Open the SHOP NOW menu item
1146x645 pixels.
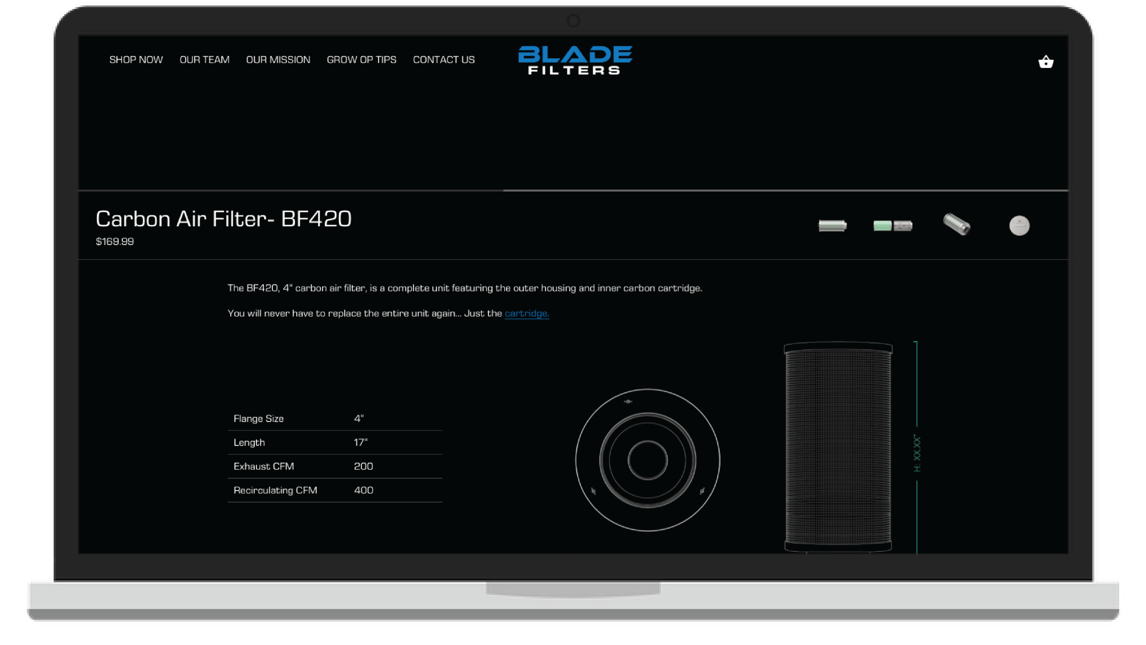136,60
